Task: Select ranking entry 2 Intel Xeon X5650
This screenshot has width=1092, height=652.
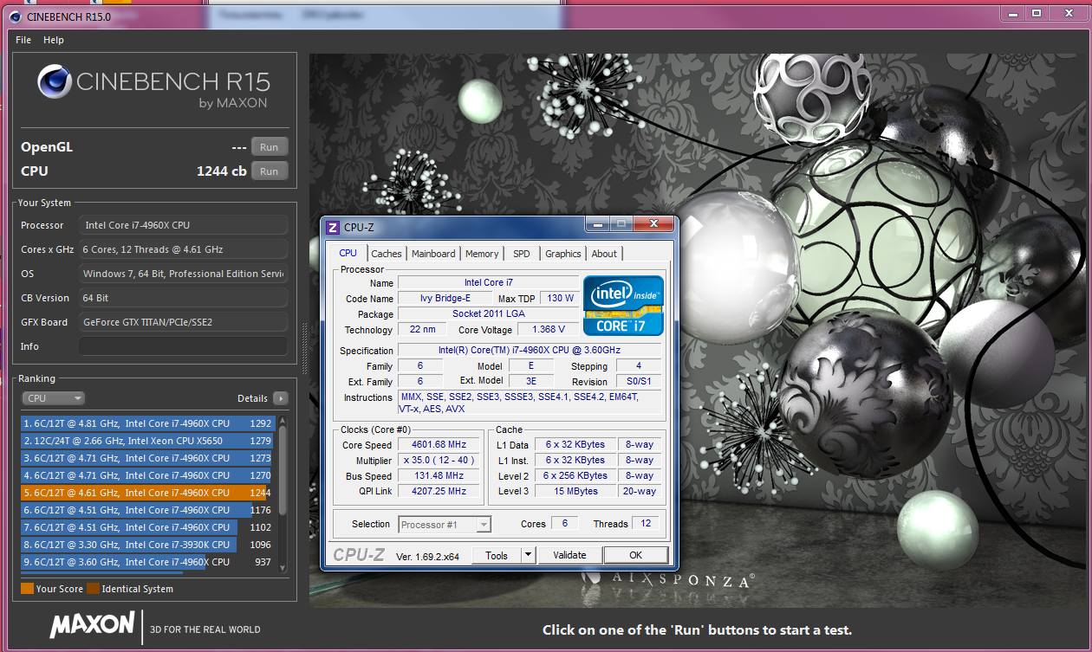Action: 147,441
